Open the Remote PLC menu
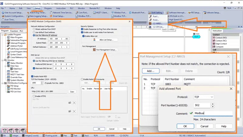The height and width of the screenshot is (137, 243). tap(95, 8)
